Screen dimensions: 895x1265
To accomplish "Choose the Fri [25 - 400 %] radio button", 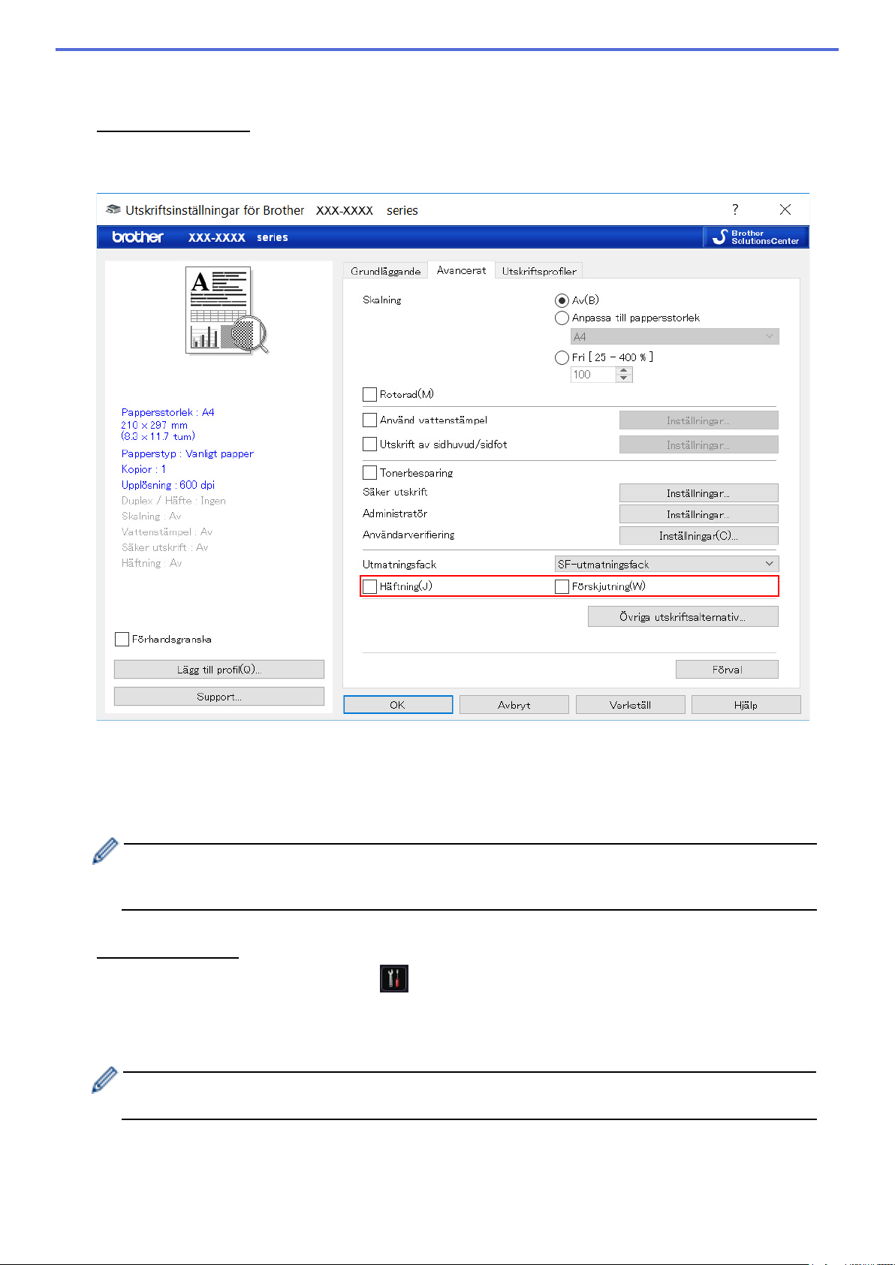I will point(562,357).
